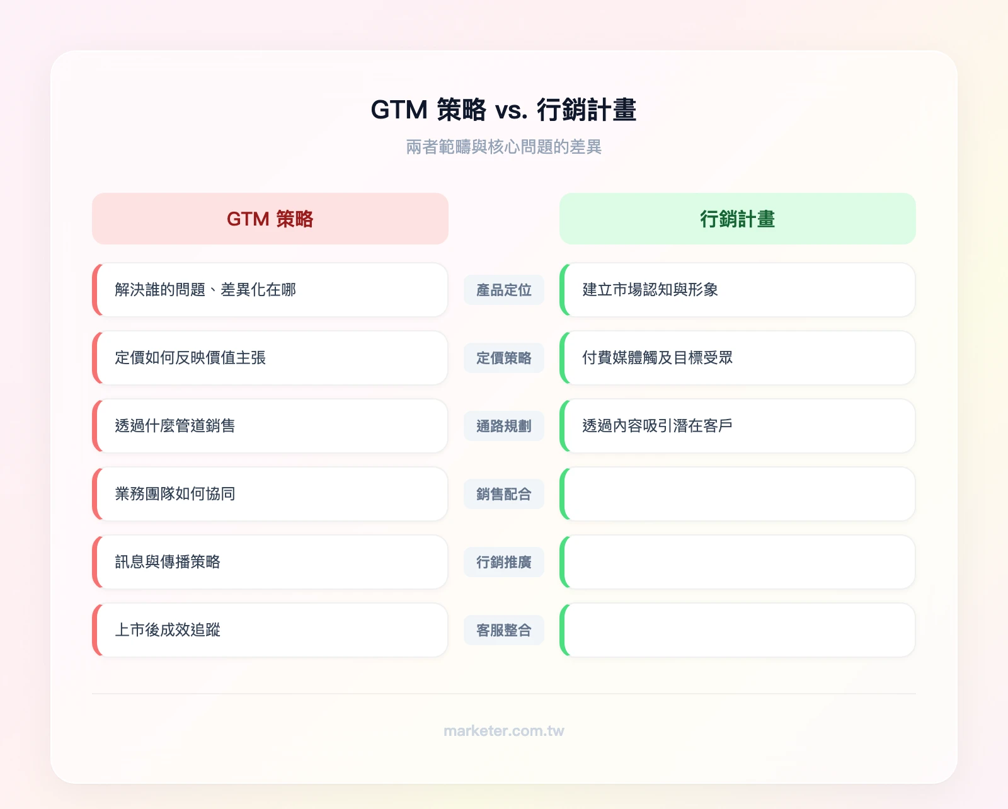Click the card '解決誰的問題、差異化在哪'

click(x=270, y=290)
